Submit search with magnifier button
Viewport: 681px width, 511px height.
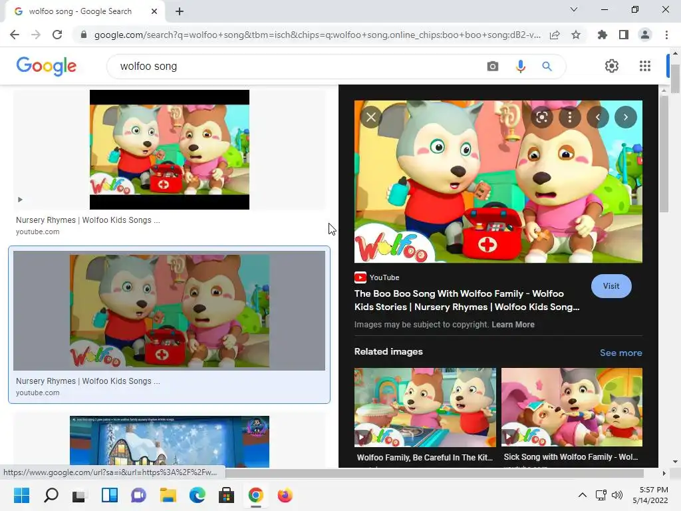pyautogui.click(x=547, y=66)
